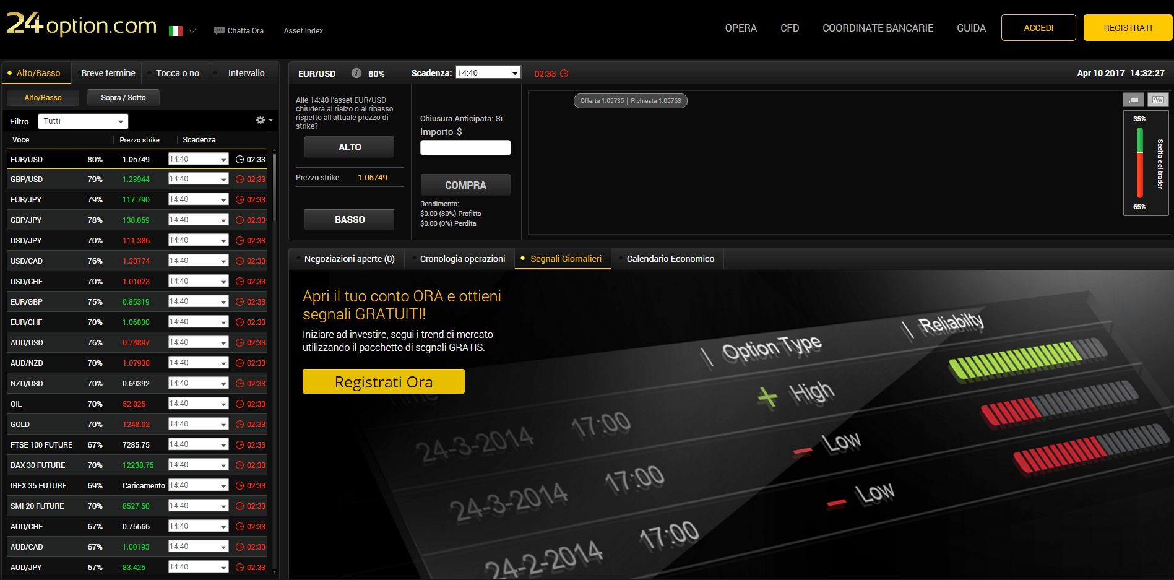The width and height of the screenshot is (1174, 580).
Task: Open the GUIDA menu
Action: [x=971, y=28]
